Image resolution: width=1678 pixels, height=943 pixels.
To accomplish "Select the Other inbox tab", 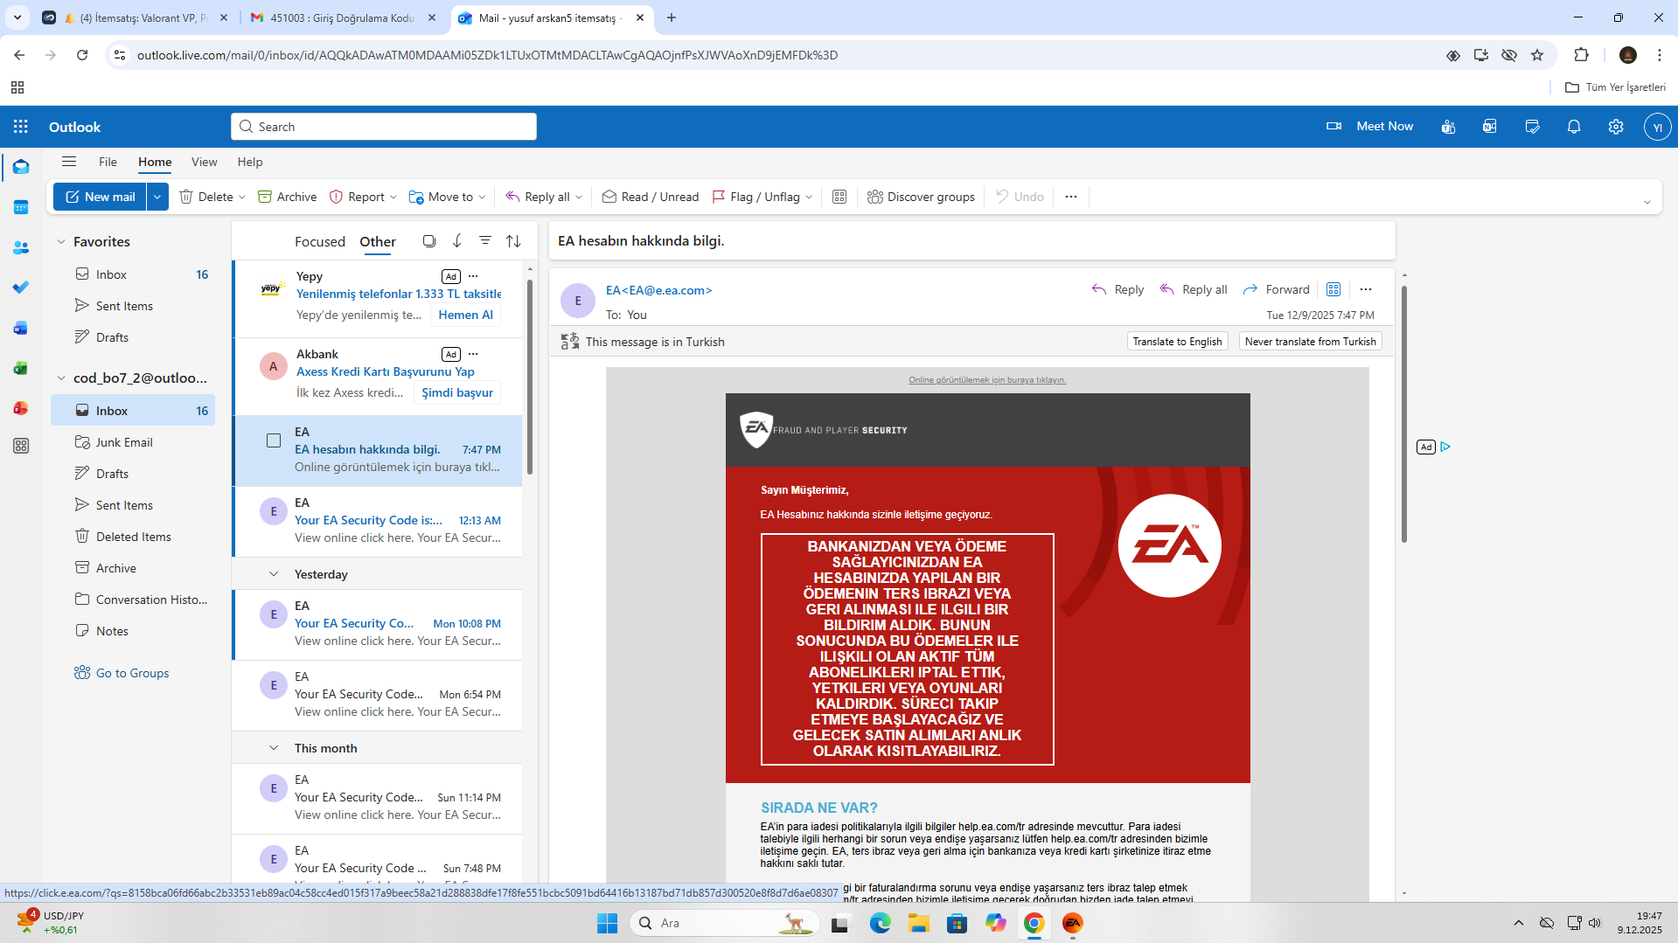I will [x=378, y=242].
